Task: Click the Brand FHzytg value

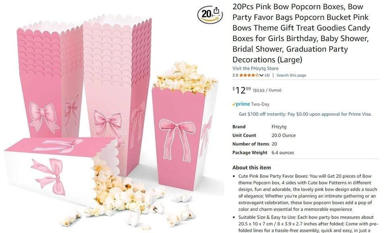Action: [279, 127]
